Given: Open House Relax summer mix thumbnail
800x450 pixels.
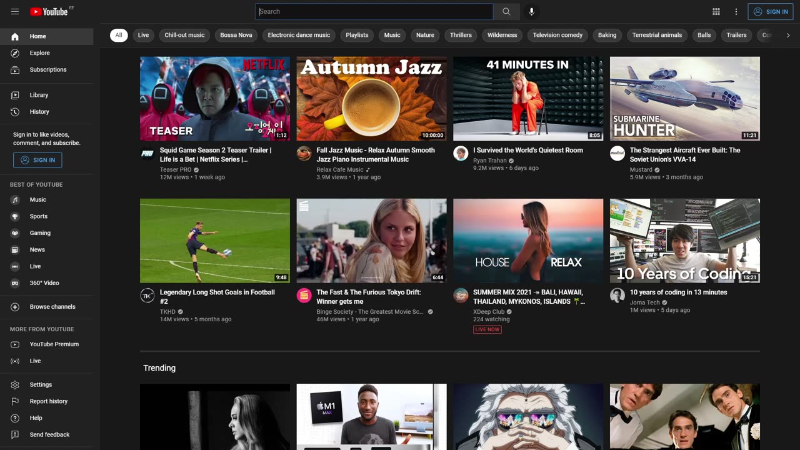Looking at the screenshot, I should pyautogui.click(x=528, y=241).
